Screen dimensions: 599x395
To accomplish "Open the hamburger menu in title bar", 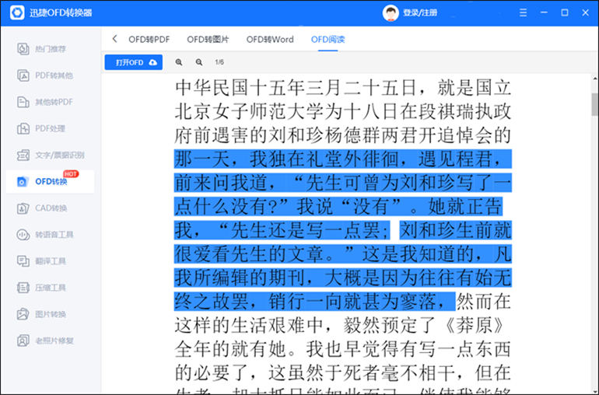I will 524,12.
